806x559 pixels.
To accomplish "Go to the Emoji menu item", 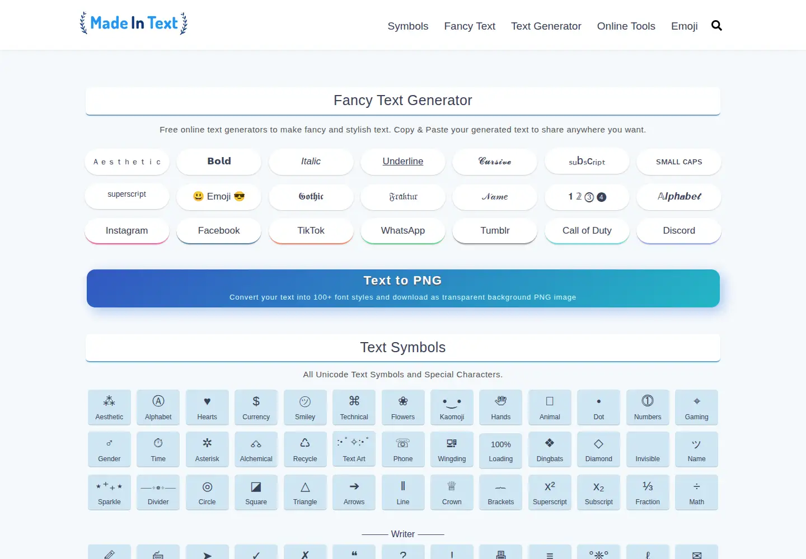I will pyautogui.click(x=684, y=26).
